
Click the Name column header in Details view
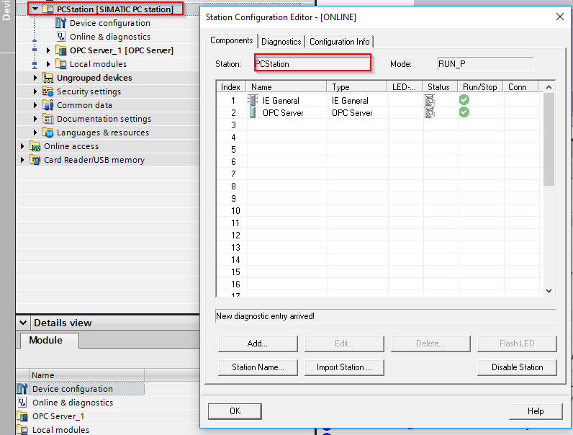tap(86, 375)
